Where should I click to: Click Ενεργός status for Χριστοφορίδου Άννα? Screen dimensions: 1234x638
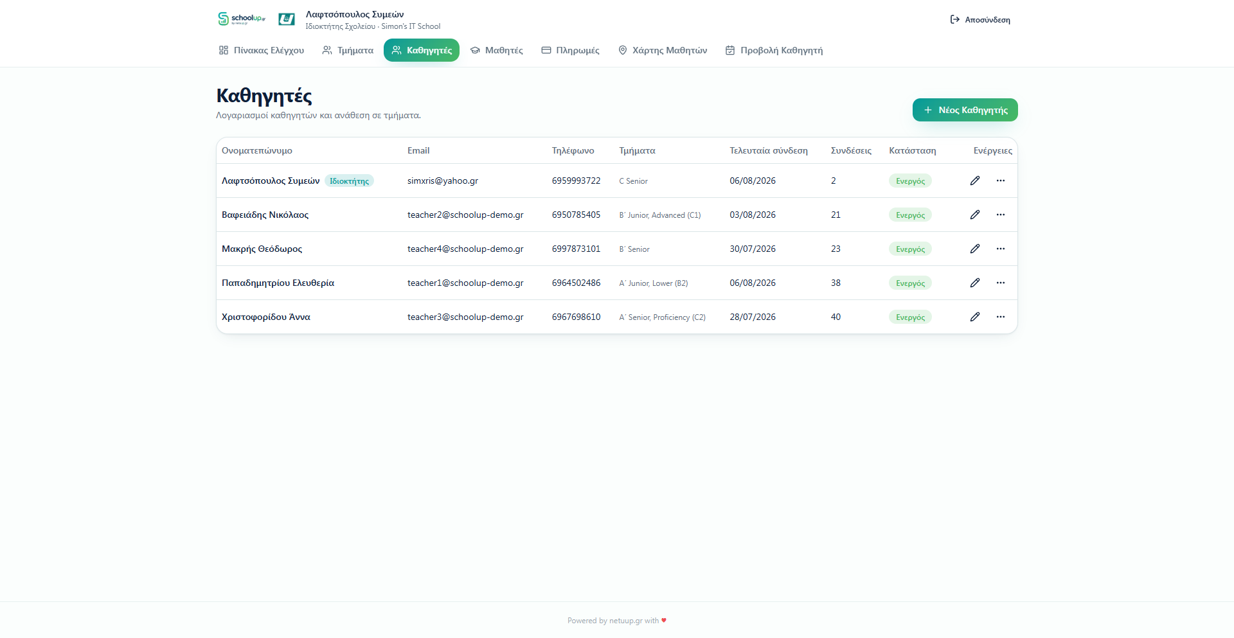[x=910, y=317]
